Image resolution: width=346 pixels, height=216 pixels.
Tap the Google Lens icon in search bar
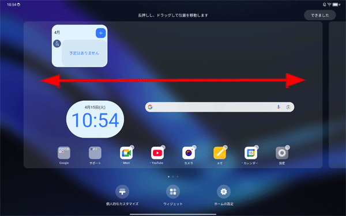(288, 107)
